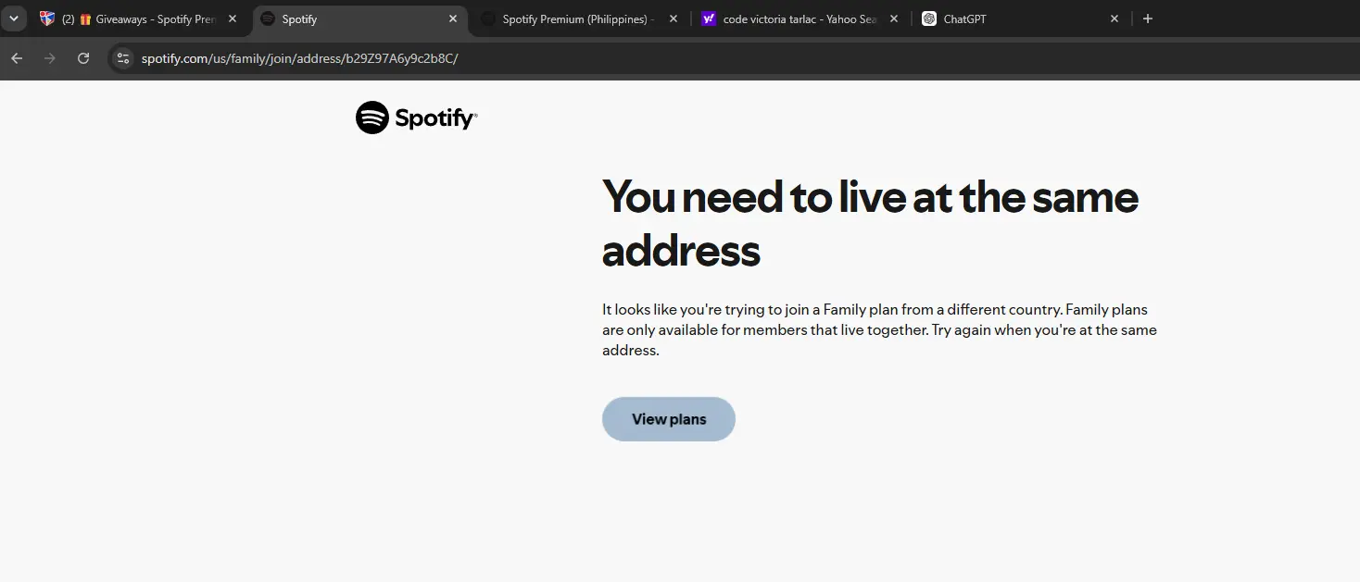
Task: Close the active Spotify tab
Action: (x=453, y=19)
